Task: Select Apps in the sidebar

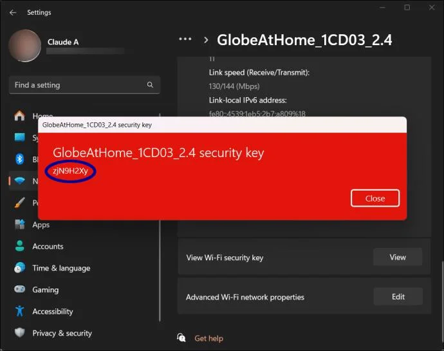Action: (x=41, y=225)
